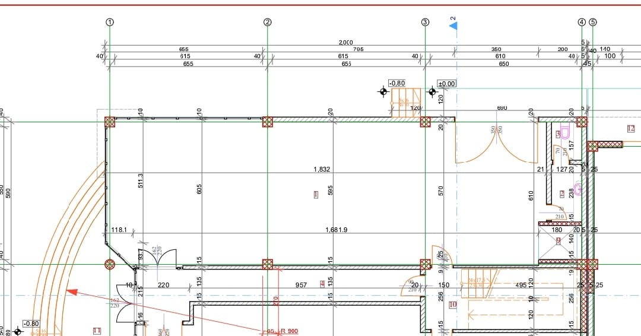Select grid axis bubble 3

tap(425, 22)
